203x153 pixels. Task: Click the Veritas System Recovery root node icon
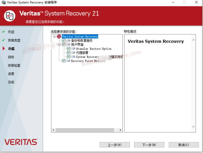tap(59, 36)
